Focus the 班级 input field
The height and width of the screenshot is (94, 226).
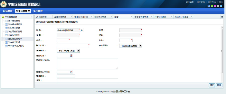pos(131,35)
